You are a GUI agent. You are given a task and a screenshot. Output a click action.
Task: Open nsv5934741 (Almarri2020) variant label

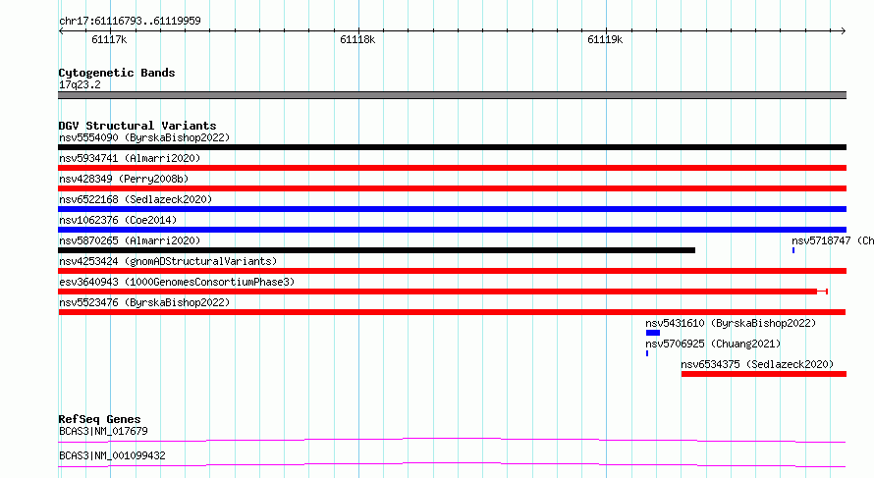[x=130, y=158]
